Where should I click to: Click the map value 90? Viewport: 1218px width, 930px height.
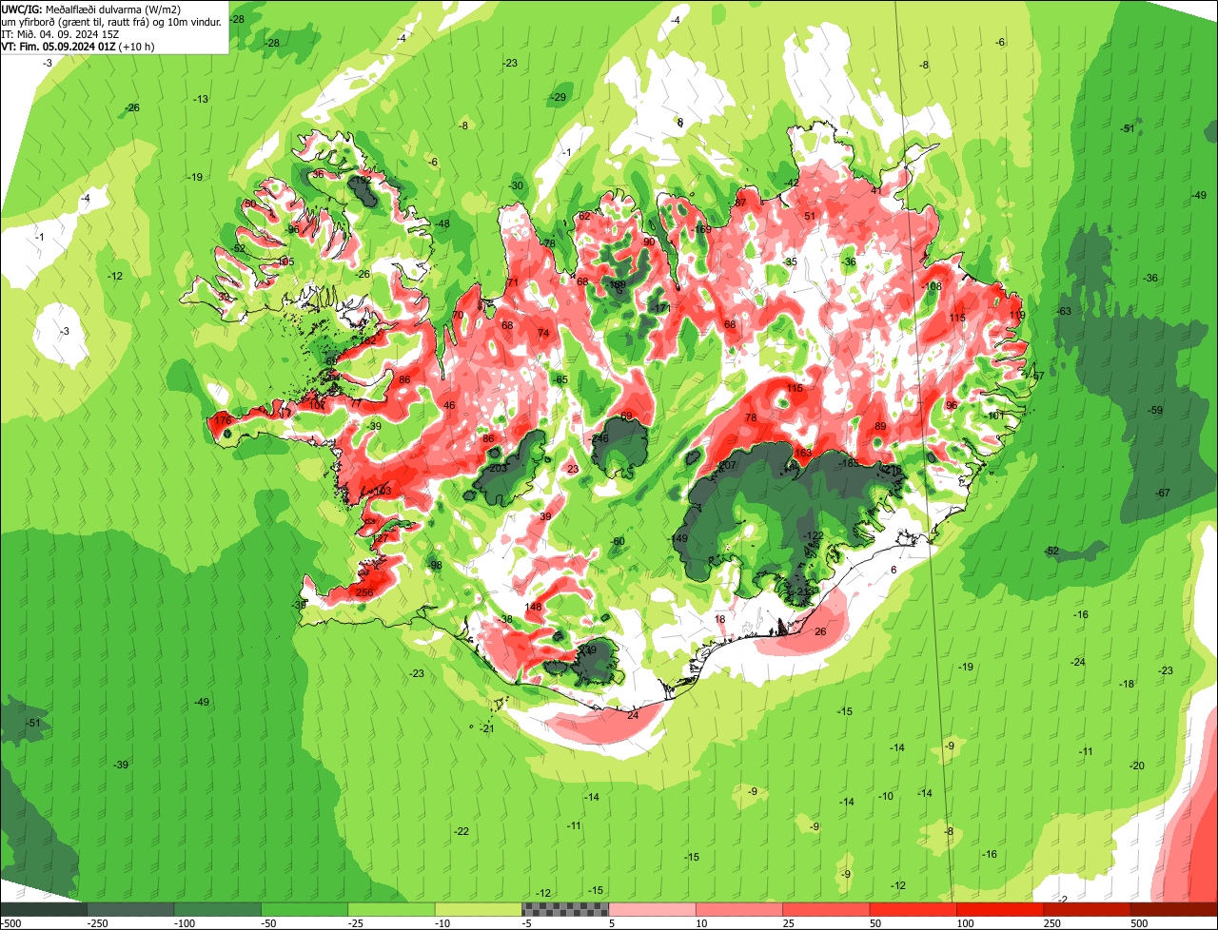649,242
